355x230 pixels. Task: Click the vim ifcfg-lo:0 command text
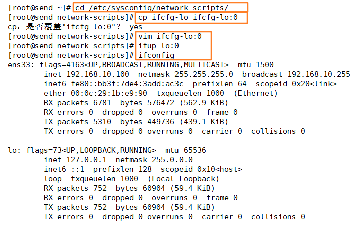[170, 36]
